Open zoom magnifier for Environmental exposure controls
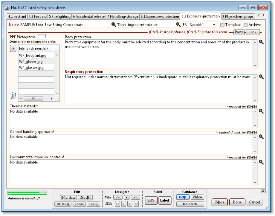This screenshot has height=216, width=275. (261, 162)
